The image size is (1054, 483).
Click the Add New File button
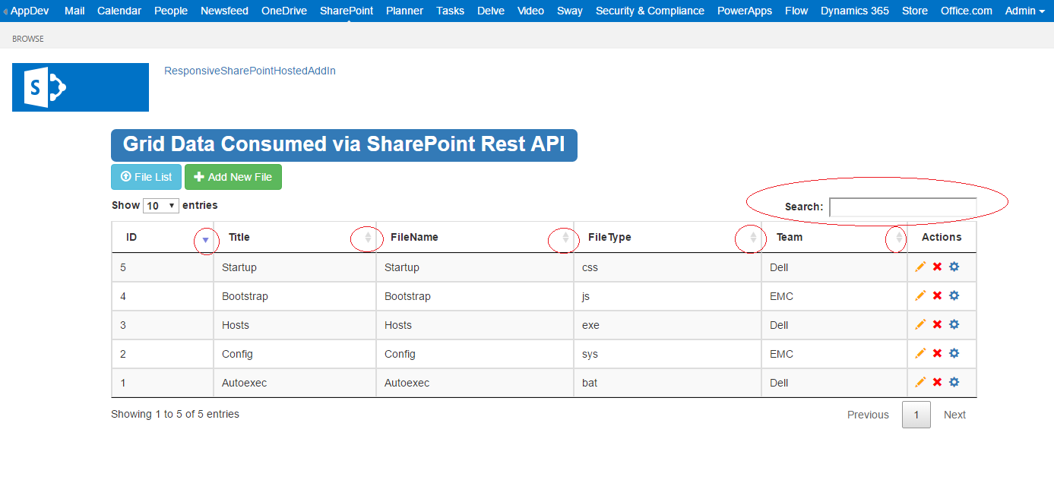(x=233, y=177)
